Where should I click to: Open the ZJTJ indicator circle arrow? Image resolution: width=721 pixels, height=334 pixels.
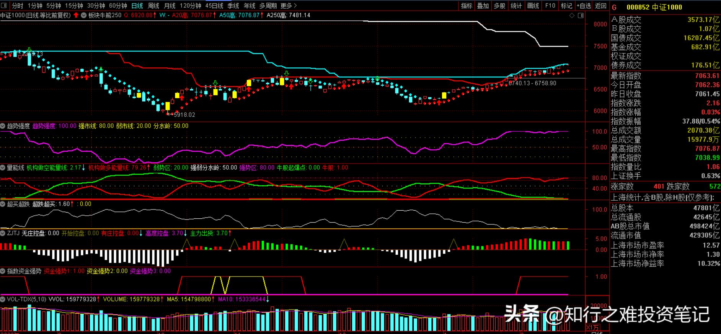point(3,233)
